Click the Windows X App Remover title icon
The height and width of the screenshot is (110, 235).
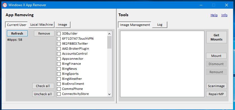point(5,5)
